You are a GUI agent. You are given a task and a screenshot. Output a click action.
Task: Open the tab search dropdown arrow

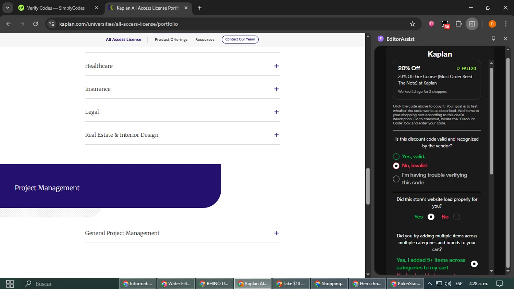click(8, 8)
